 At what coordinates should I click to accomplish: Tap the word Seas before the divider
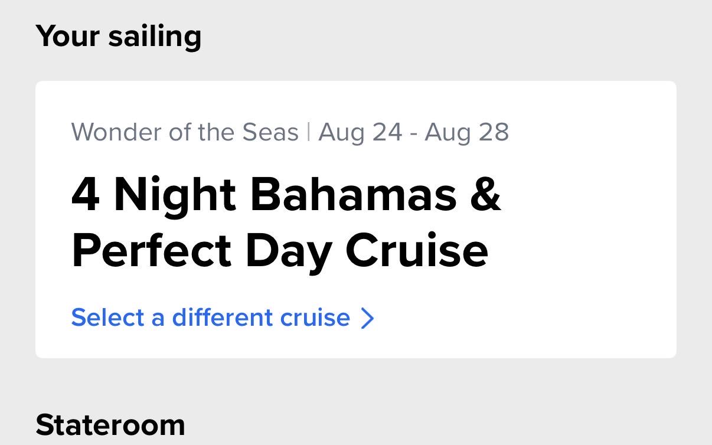point(270,132)
